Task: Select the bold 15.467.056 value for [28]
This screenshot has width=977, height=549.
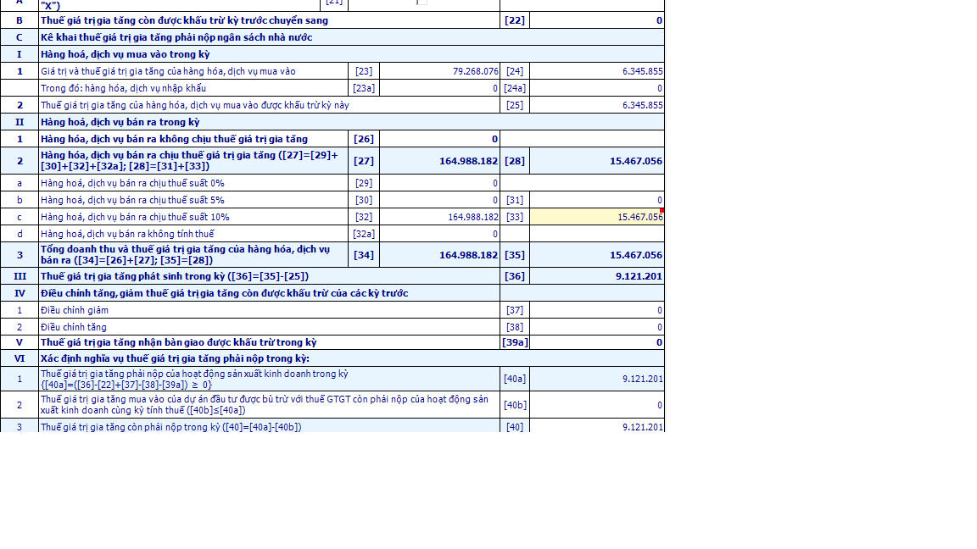Action: point(597,161)
